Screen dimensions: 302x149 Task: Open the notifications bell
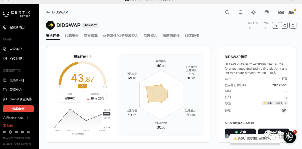click(240, 12)
